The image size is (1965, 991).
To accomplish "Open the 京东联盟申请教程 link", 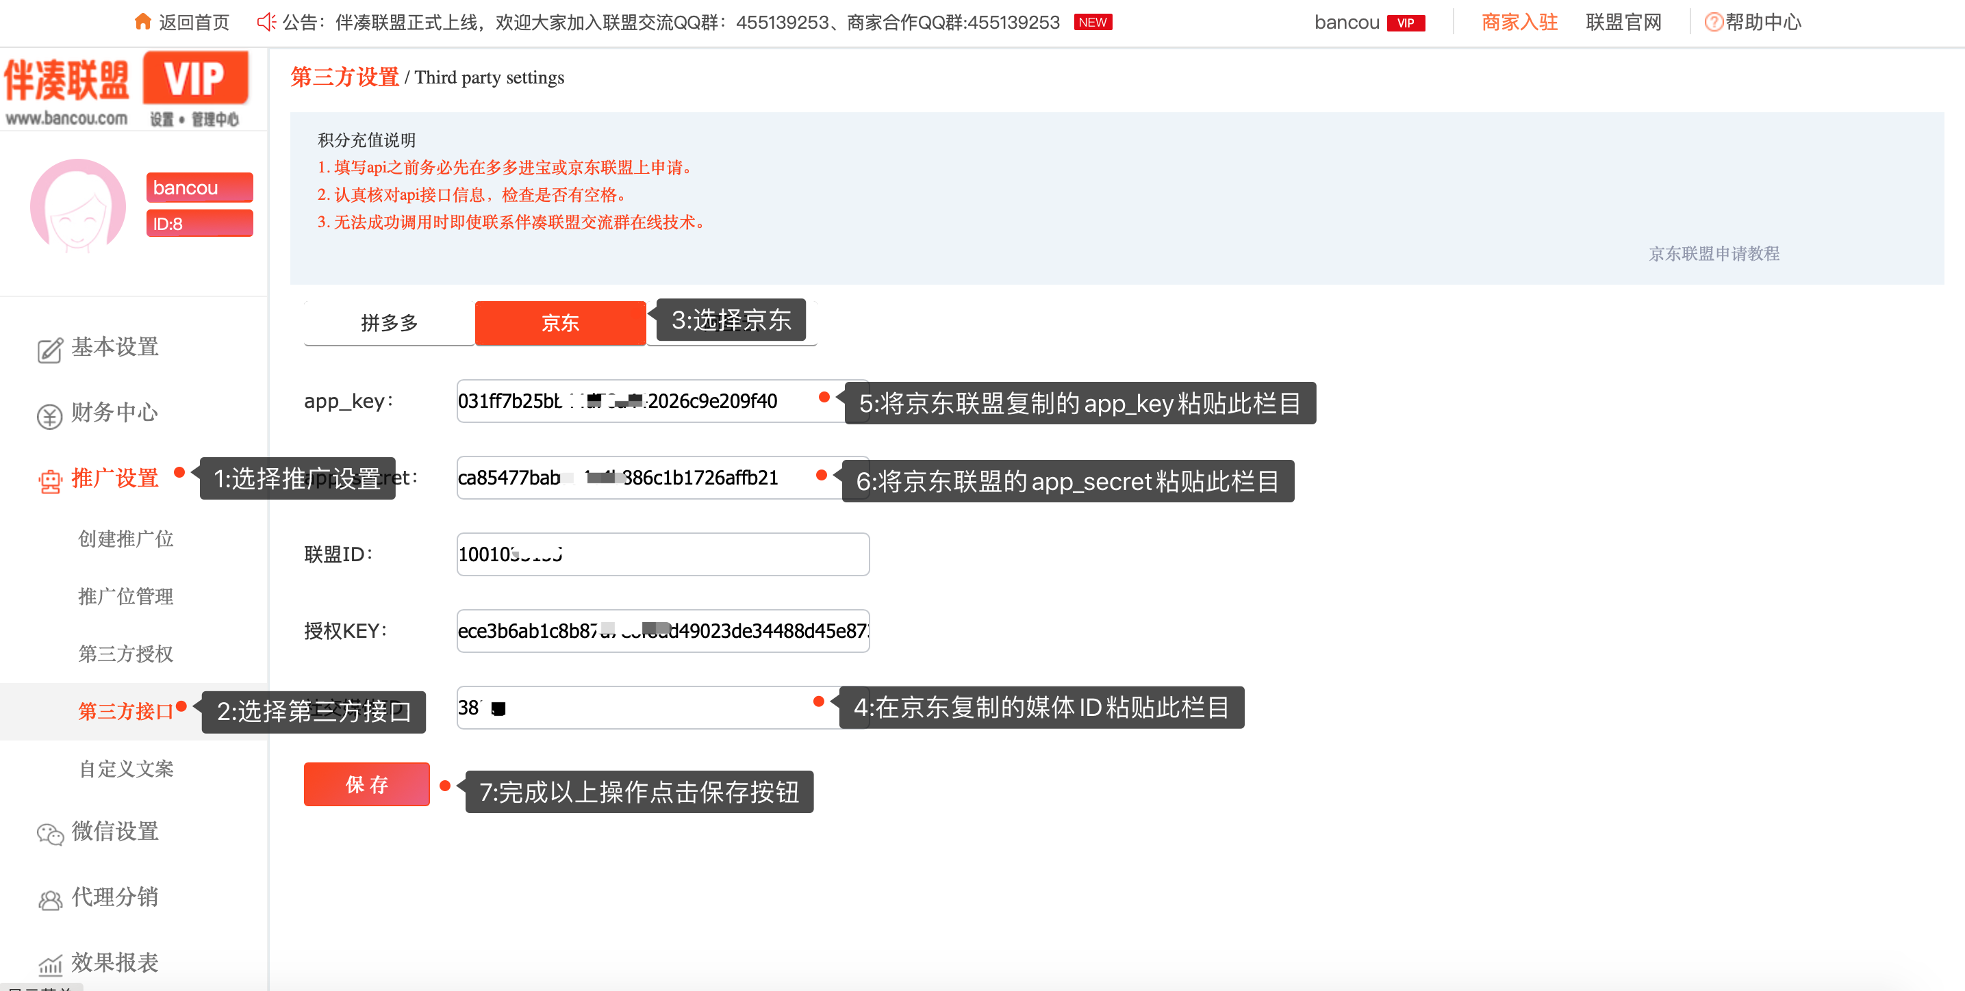I will 1714,254.
